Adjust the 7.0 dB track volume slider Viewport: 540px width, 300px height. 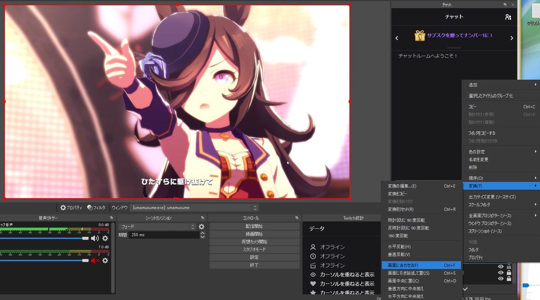coord(44,260)
